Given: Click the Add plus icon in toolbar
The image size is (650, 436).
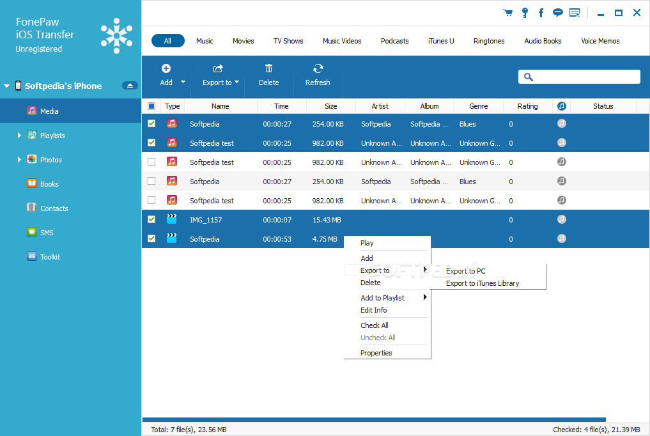Looking at the screenshot, I should point(166,68).
